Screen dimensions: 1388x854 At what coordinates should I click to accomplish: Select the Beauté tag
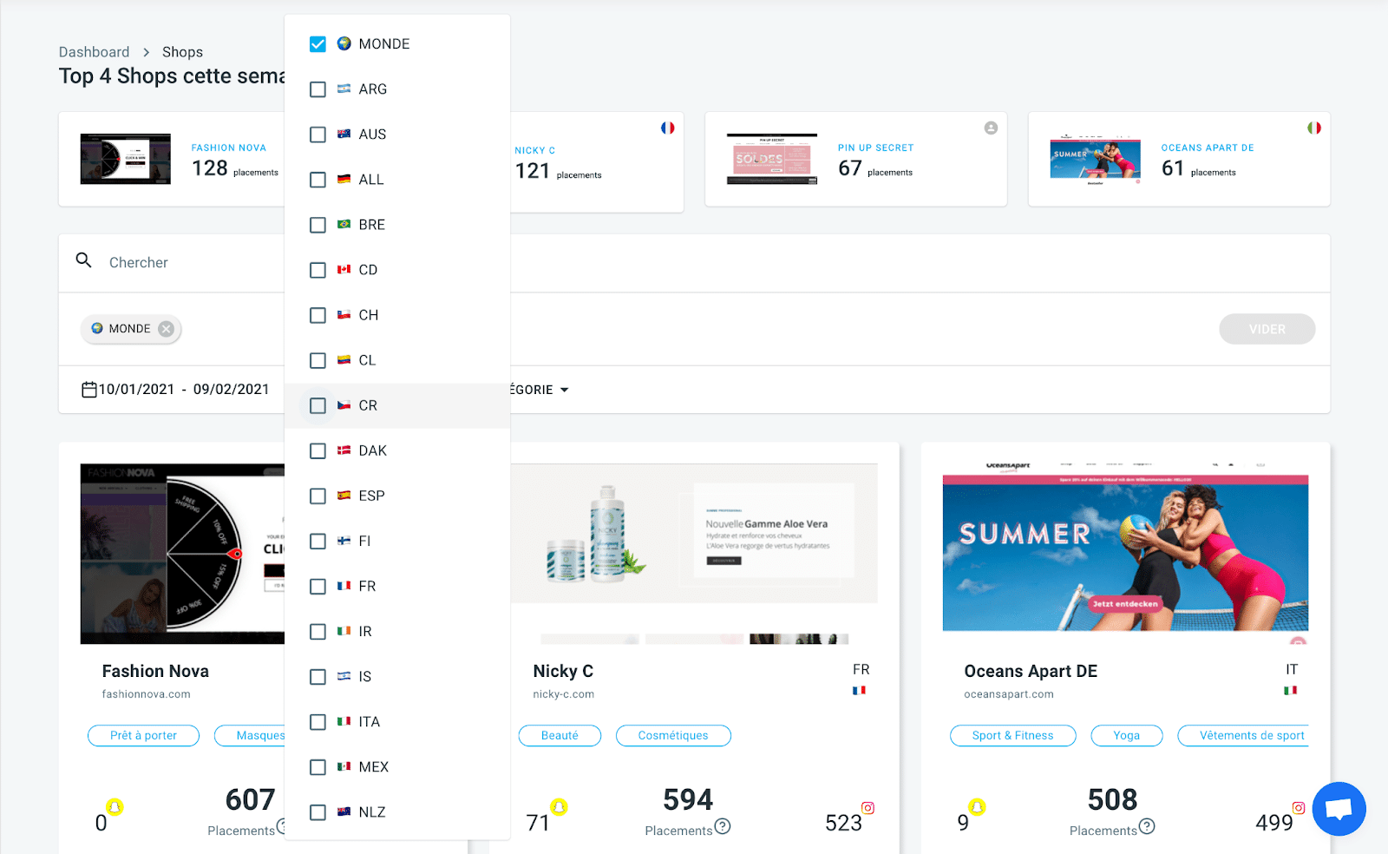560,735
